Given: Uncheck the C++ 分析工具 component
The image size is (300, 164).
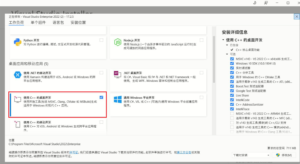Looking at the screenshot, I should tap(232, 73).
